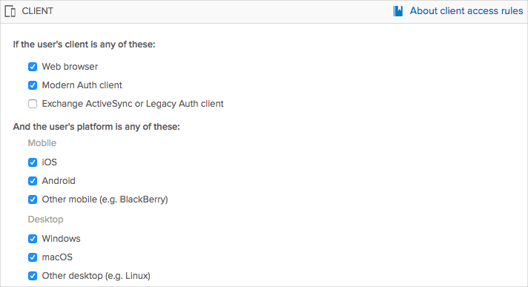Viewport: 528px width, 287px height.
Task: Click the Web browser text label
Action: point(70,67)
